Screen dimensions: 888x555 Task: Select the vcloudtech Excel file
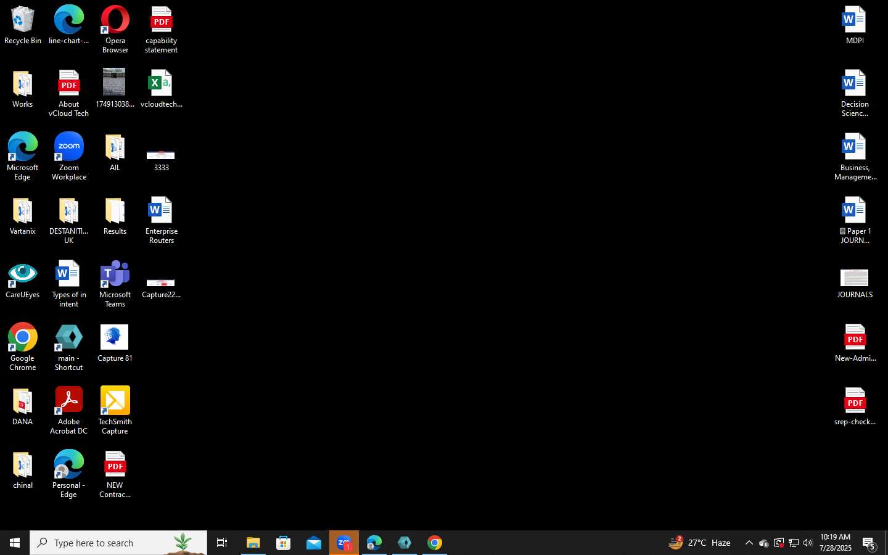click(x=162, y=89)
